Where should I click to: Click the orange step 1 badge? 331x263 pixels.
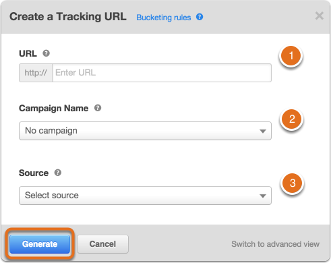291,56
